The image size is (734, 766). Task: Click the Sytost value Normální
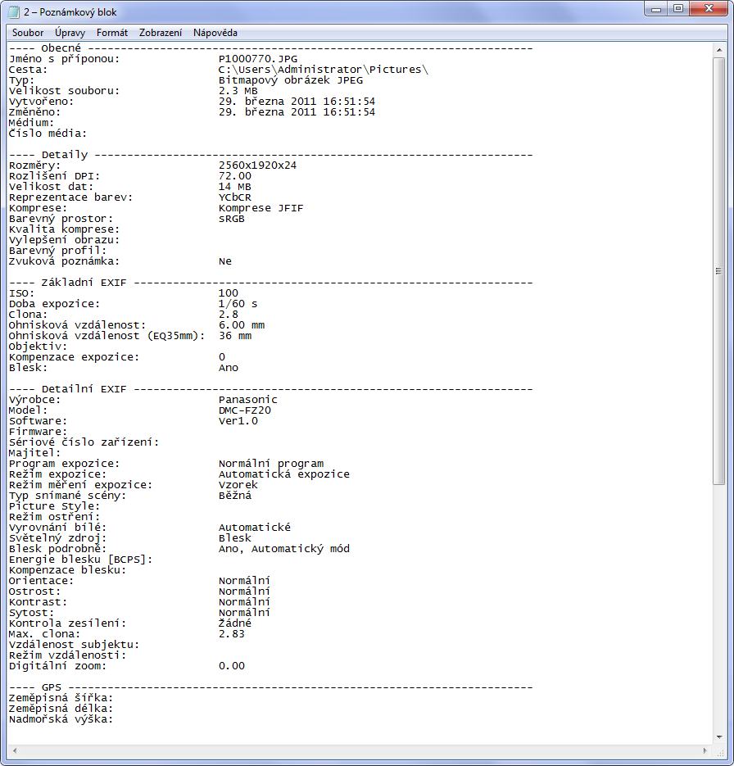pos(244,613)
